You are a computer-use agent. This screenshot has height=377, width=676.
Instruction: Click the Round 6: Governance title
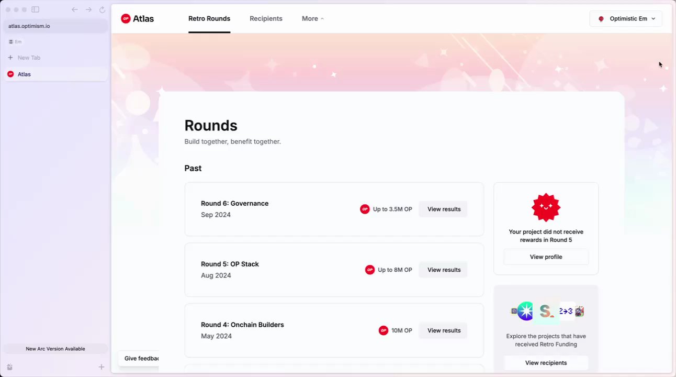(x=234, y=203)
